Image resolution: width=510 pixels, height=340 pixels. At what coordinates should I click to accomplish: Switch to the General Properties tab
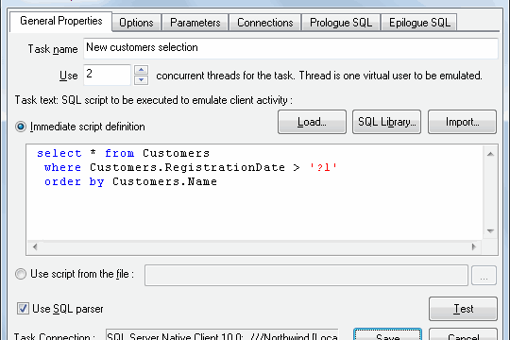(x=60, y=22)
